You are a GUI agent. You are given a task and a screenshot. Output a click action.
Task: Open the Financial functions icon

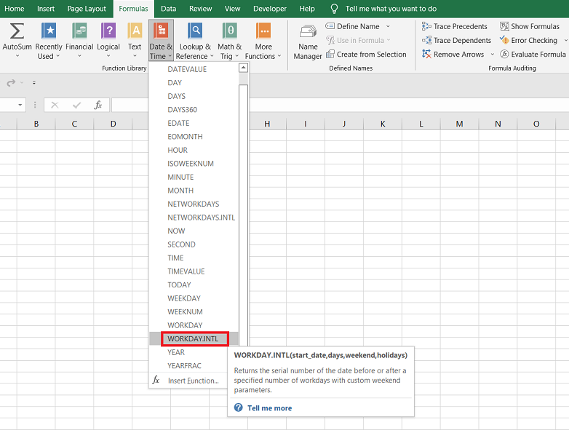pyautogui.click(x=79, y=31)
